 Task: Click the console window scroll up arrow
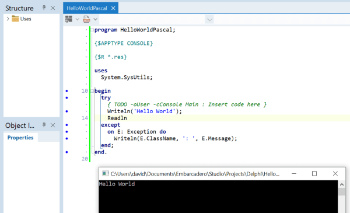[342, 184]
